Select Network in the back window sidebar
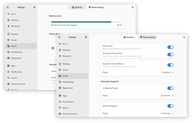Screen dimensions: 192x123 21,20
